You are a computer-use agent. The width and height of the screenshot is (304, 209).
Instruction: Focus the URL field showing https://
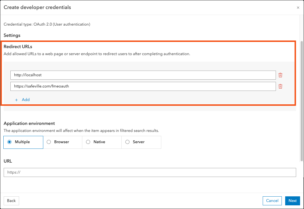point(150,172)
